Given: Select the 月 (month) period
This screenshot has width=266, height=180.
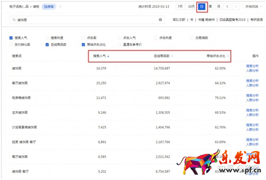Looking at the screenshot, I should [219, 7].
